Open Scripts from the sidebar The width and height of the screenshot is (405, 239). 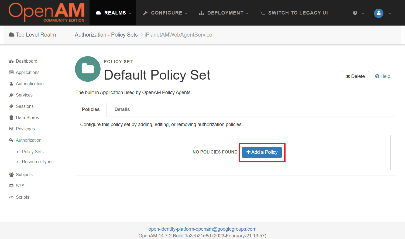tap(22, 197)
